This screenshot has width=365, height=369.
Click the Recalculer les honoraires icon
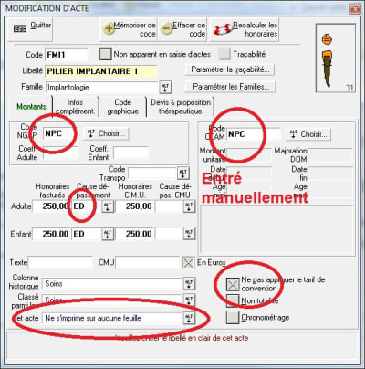222,29
